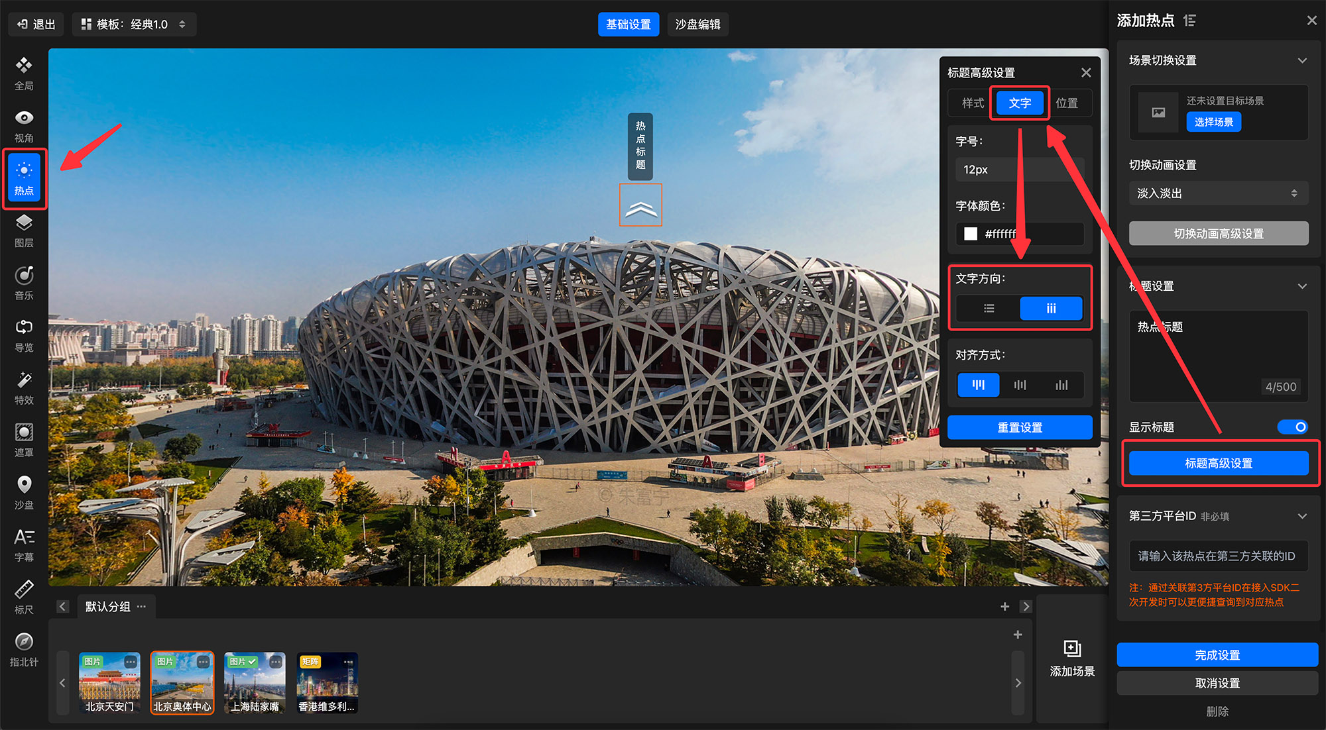The width and height of the screenshot is (1326, 730).
Task: Toggle the 显示标题 switch off
Action: pos(1292,427)
